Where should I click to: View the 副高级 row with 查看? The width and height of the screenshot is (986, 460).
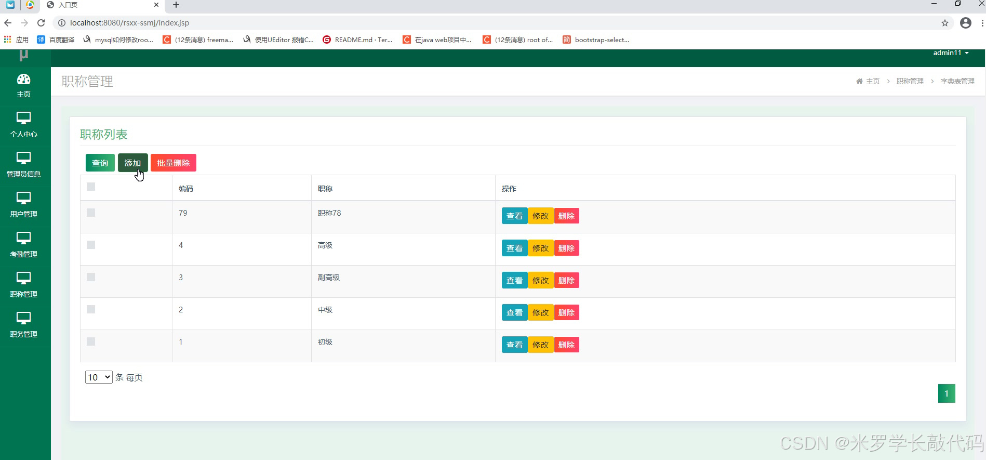click(x=514, y=280)
